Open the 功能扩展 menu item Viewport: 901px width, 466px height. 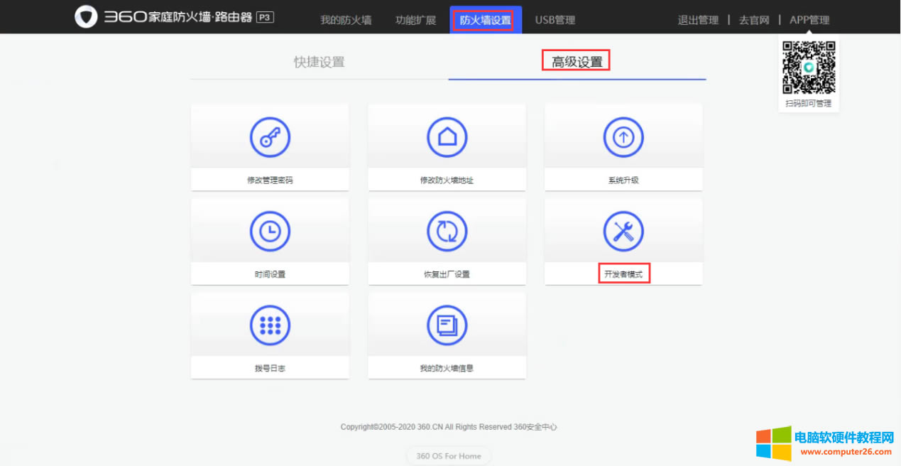[x=415, y=19]
